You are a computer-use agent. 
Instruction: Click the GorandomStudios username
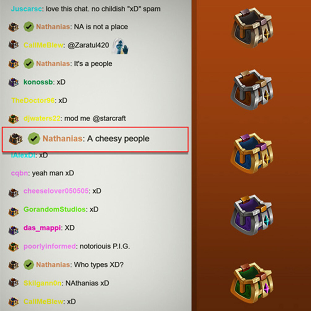tap(54, 209)
